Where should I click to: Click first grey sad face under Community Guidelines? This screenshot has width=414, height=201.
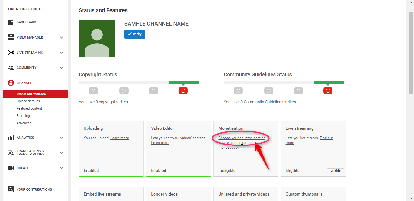coord(238,90)
